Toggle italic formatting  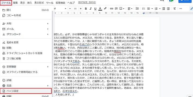tap(91, 9)
